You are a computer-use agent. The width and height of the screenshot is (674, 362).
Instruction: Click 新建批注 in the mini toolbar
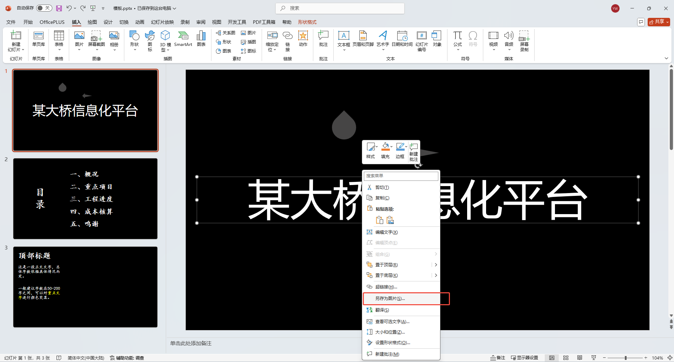414,151
